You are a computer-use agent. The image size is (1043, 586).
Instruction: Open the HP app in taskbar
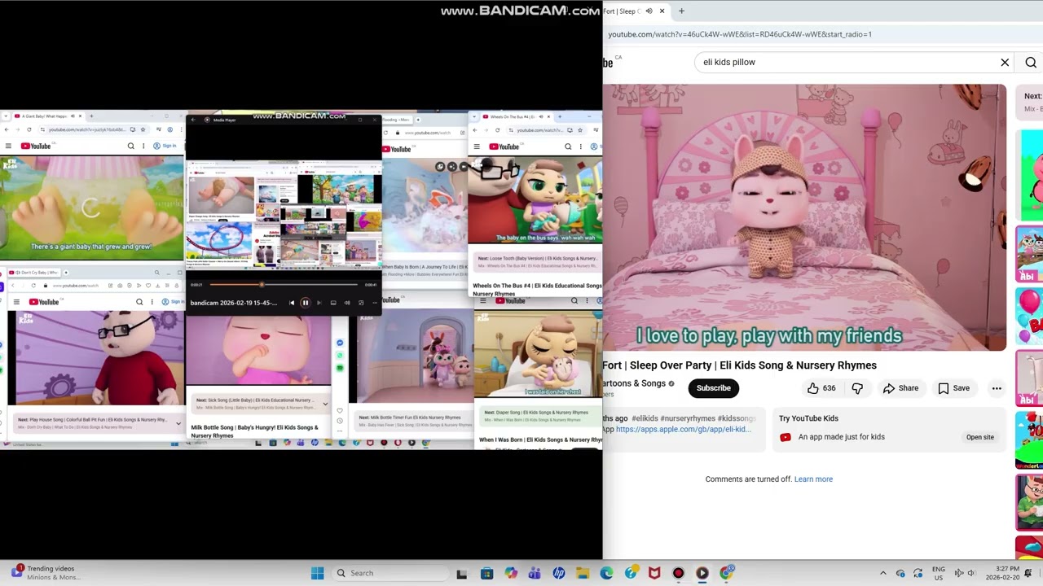coord(558,573)
